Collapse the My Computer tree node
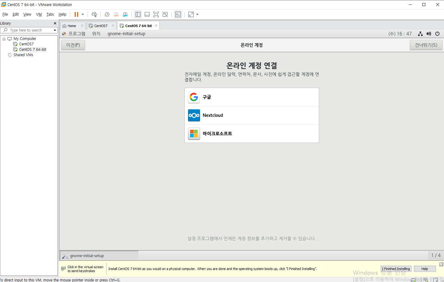This screenshot has height=282, width=444. (x=4, y=39)
